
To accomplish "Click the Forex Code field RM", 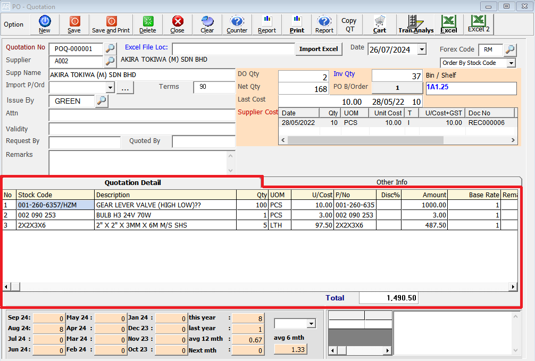I will click(x=491, y=50).
